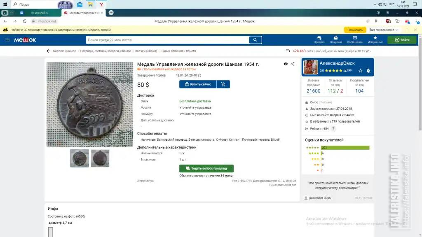
Task: Add the medal lot to cart
Action: pyautogui.click(x=223, y=84)
